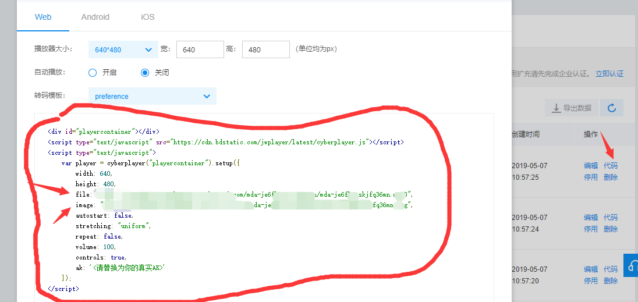Screen dimensions: 638x302
Task: Click the download icon in 导出数据 button
Action: coord(556,108)
